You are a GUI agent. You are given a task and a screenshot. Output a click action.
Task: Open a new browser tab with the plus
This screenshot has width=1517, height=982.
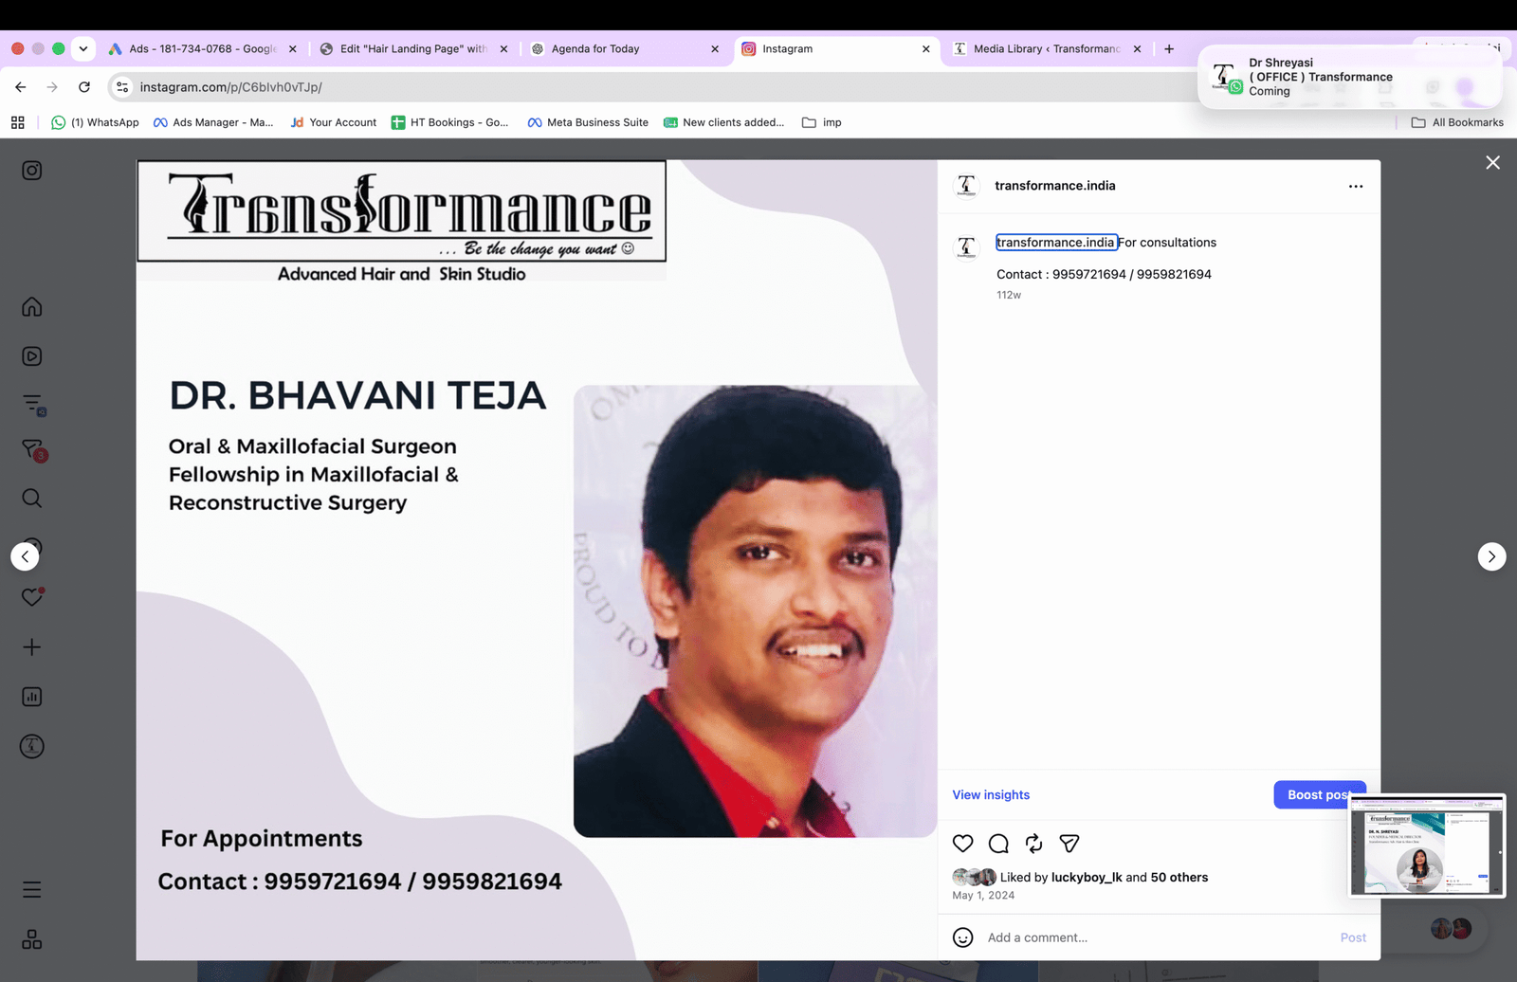1169,49
